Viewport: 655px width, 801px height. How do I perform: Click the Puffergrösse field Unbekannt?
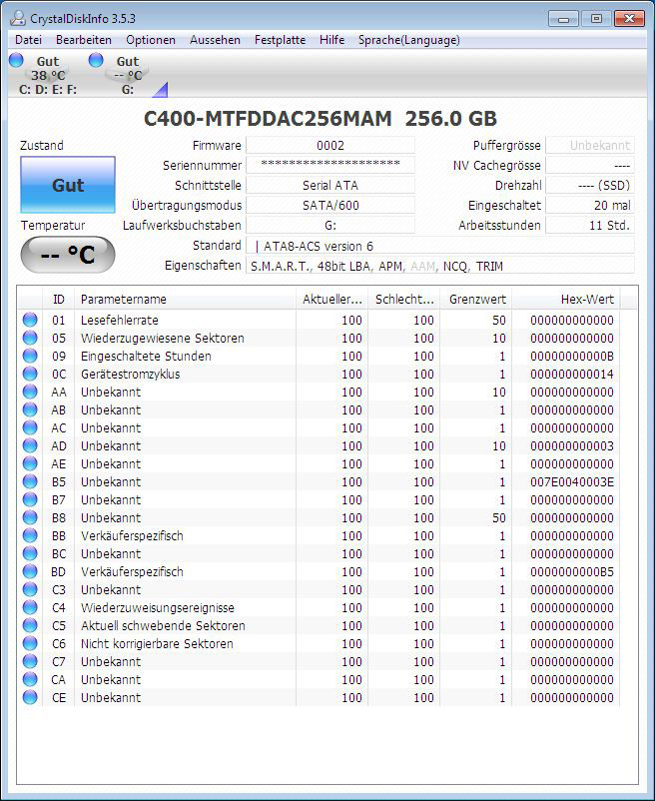tap(590, 145)
